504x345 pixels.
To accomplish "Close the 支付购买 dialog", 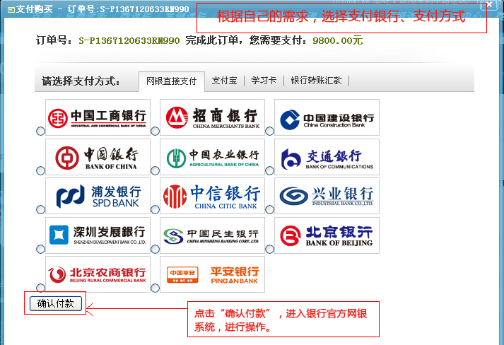I will point(489,5).
